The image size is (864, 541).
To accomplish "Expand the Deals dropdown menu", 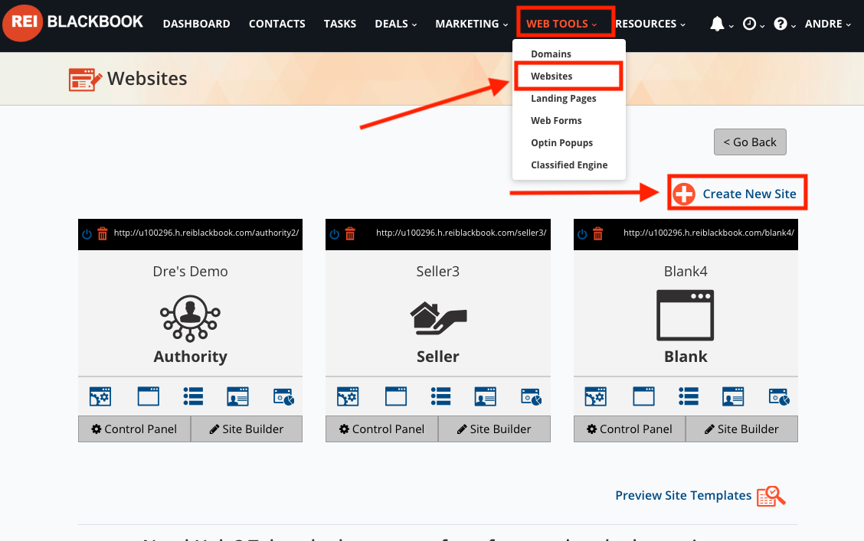I will (396, 24).
